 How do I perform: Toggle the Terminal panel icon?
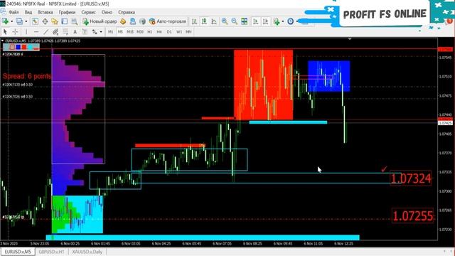click(65, 21)
